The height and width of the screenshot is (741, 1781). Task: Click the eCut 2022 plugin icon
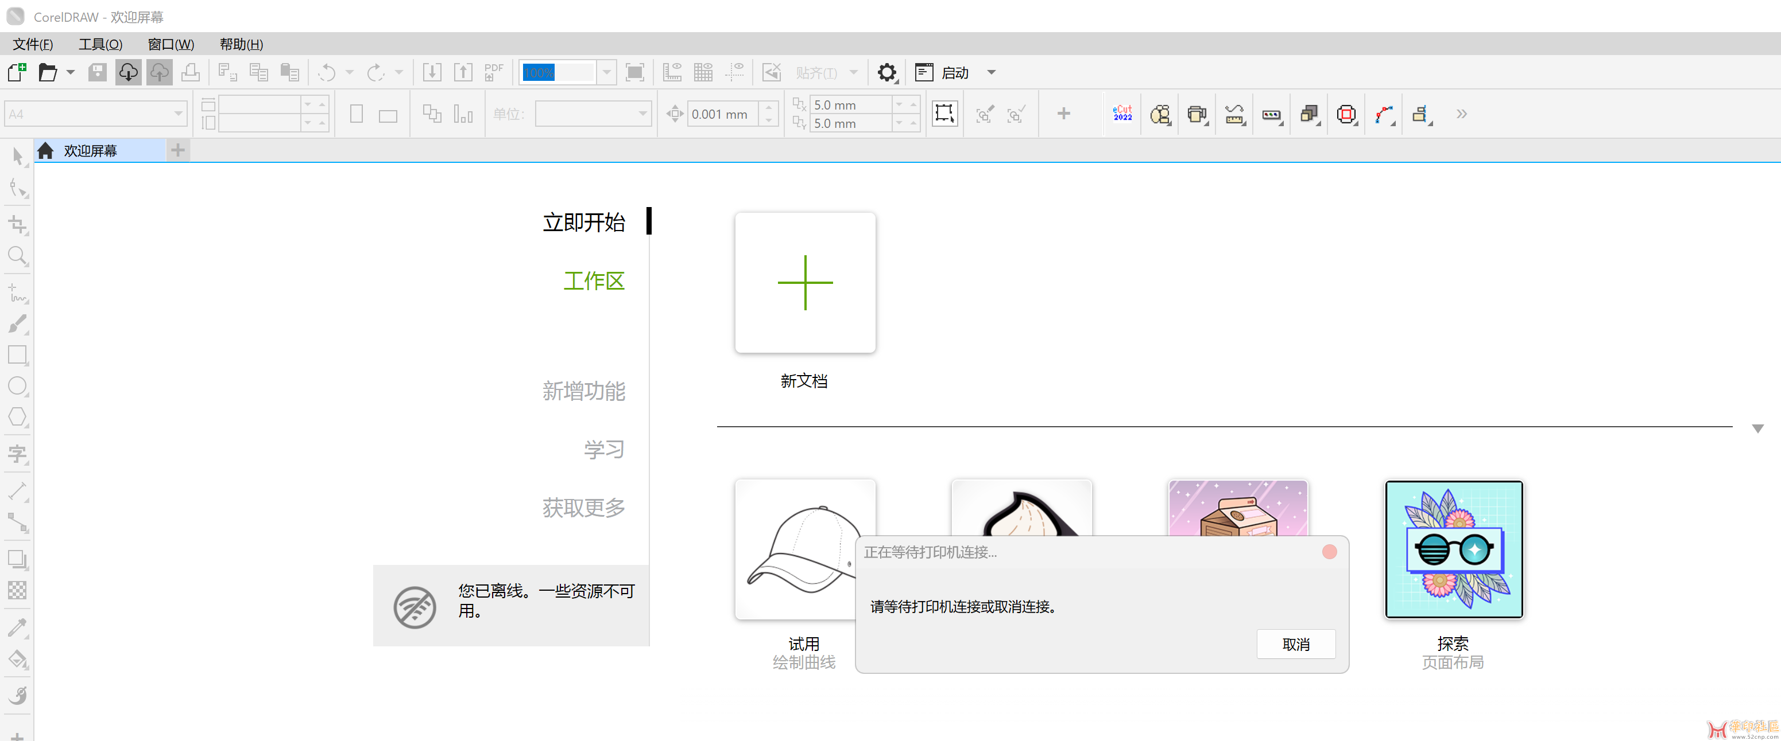[x=1123, y=113]
